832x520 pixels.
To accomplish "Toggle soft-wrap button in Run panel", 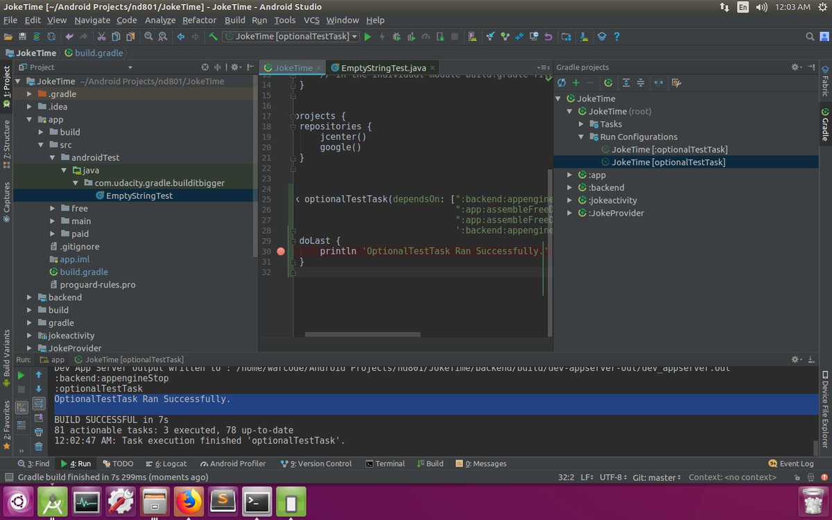I will pyautogui.click(x=39, y=404).
